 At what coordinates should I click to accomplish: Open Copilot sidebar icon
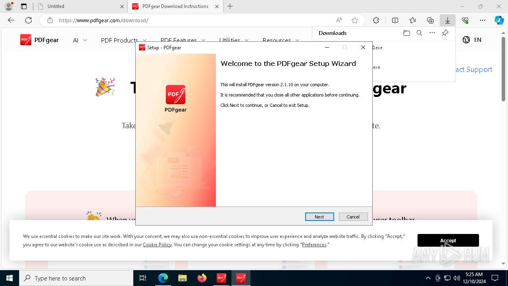tap(499, 20)
